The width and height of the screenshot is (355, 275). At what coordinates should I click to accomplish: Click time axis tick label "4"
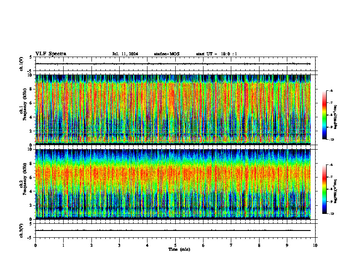pos(147,245)
